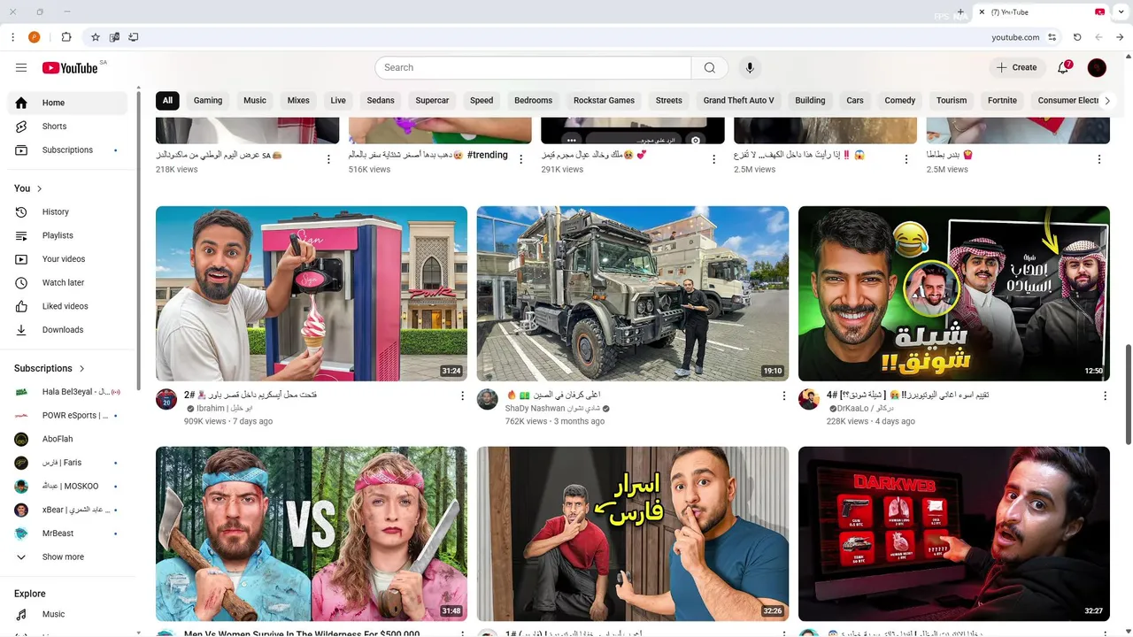Go to Home in sidebar
The width and height of the screenshot is (1133, 637).
coord(68,103)
